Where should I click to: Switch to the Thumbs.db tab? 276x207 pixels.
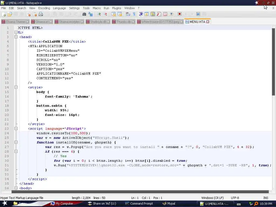tap(123, 22)
